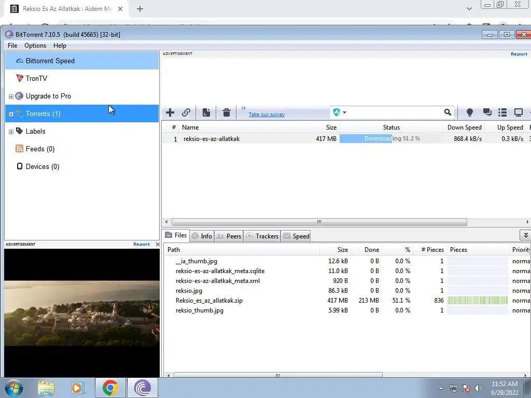Click the light bulb icon in toolbar

[470, 112]
